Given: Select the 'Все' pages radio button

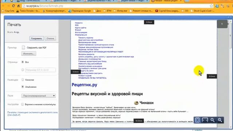Looking at the screenshot, I should point(23,62).
